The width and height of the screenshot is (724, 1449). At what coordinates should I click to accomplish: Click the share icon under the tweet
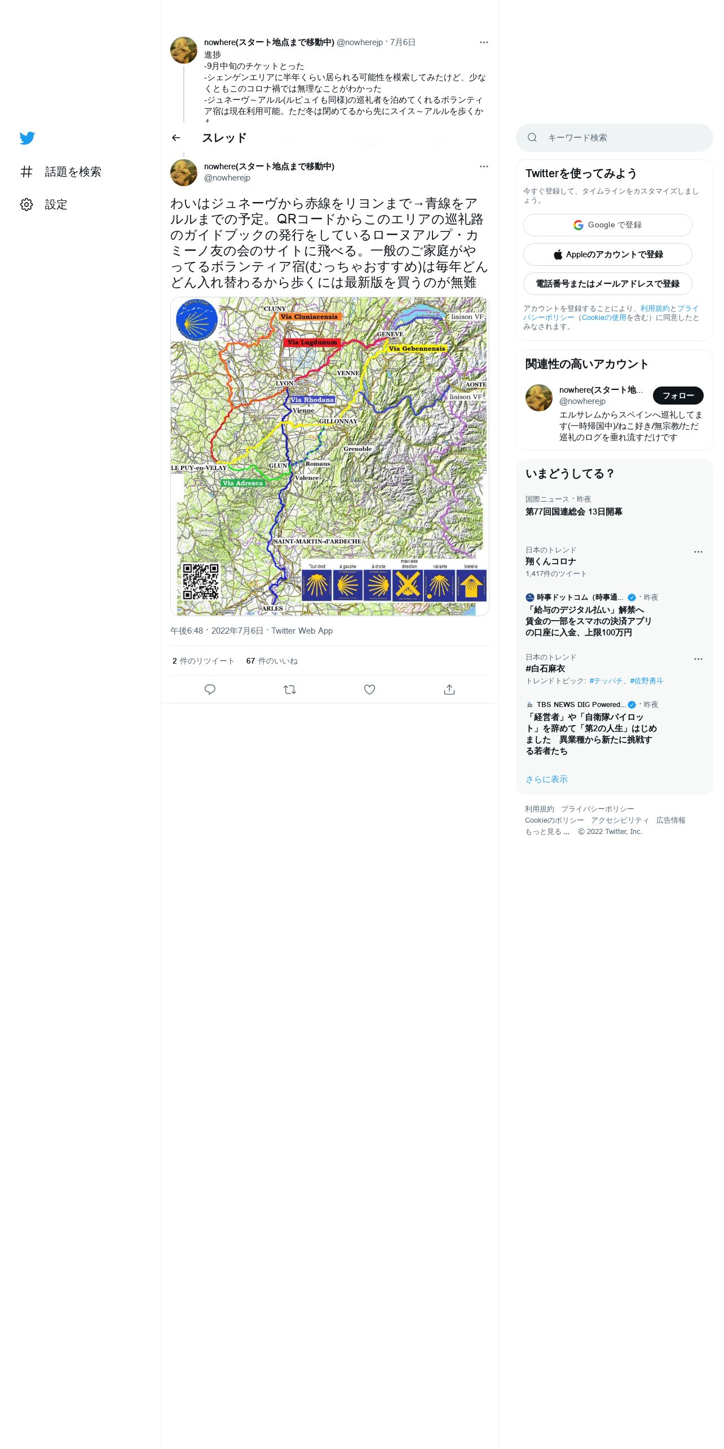point(449,690)
